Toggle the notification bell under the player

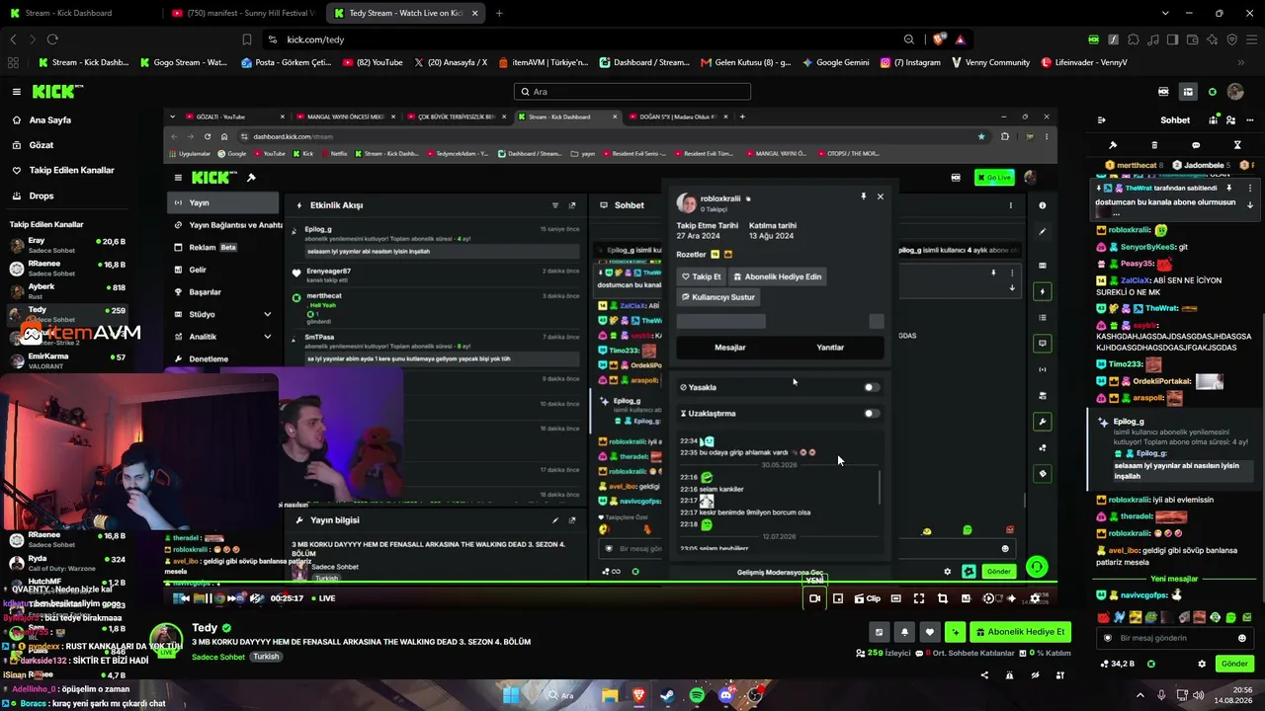[904, 632]
